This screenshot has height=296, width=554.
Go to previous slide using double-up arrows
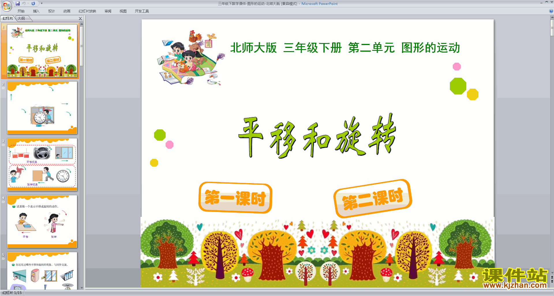[552, 277]
